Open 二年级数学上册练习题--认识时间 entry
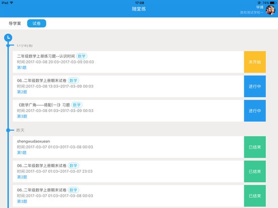278x208 pixels. point(128,62)
